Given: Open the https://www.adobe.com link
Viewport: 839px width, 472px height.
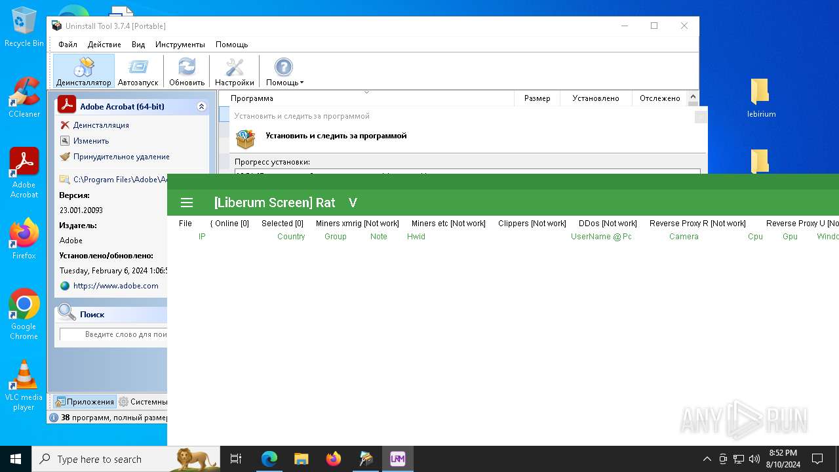Looking at the screenshot, I should pyautogui.click(x=115, y=286).
